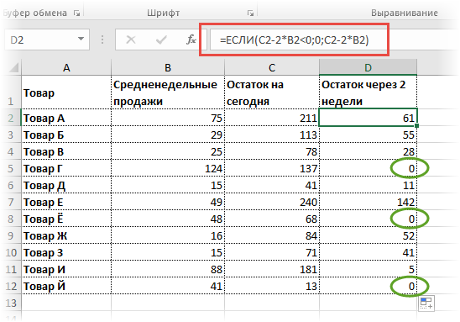This screenshot has height=322, width=460.
Task: Select the cell 'Товар Б'
Action: pyautogui.click(x=66, y=135)
